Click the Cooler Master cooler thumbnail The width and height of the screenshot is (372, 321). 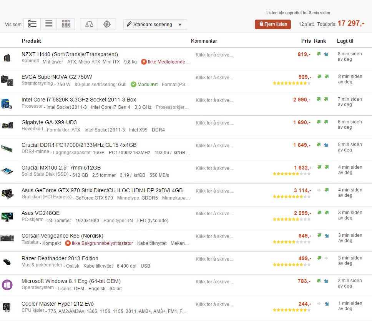coord(7,307)
